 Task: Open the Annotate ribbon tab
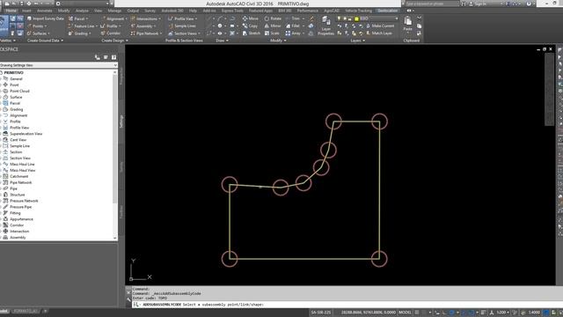pos(45,11)
